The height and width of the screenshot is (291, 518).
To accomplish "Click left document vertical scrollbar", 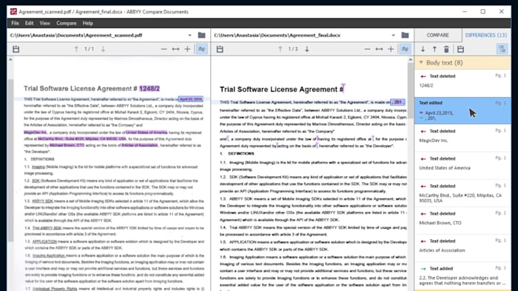I will click(11, 160).
